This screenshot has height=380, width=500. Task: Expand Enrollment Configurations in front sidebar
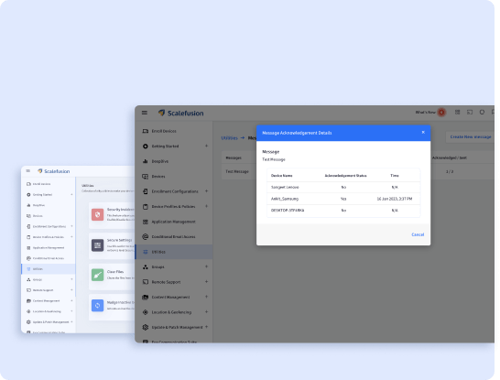(207, 191)
